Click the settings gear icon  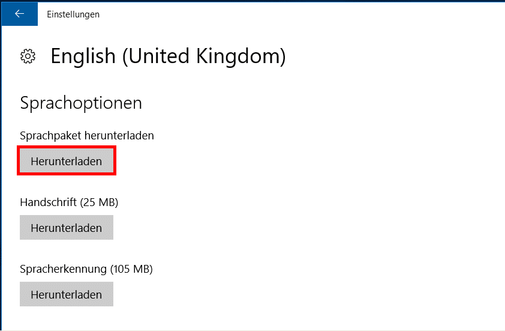28,56
